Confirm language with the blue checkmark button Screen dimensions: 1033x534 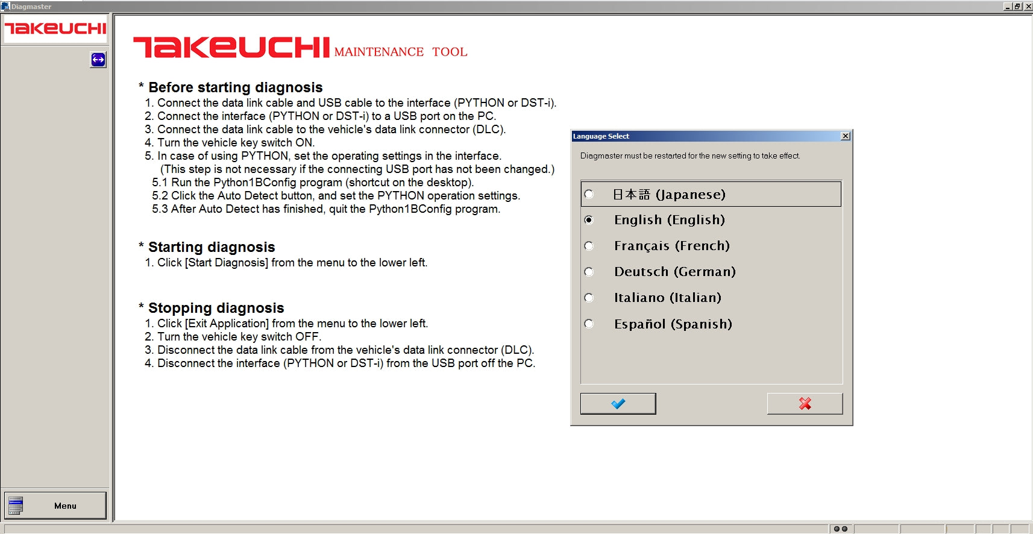[618, 404]
